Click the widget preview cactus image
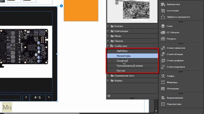 tap(136, 9)
